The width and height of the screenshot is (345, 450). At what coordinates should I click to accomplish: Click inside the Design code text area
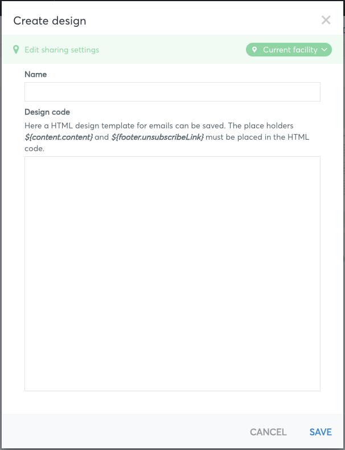(172, 274)
